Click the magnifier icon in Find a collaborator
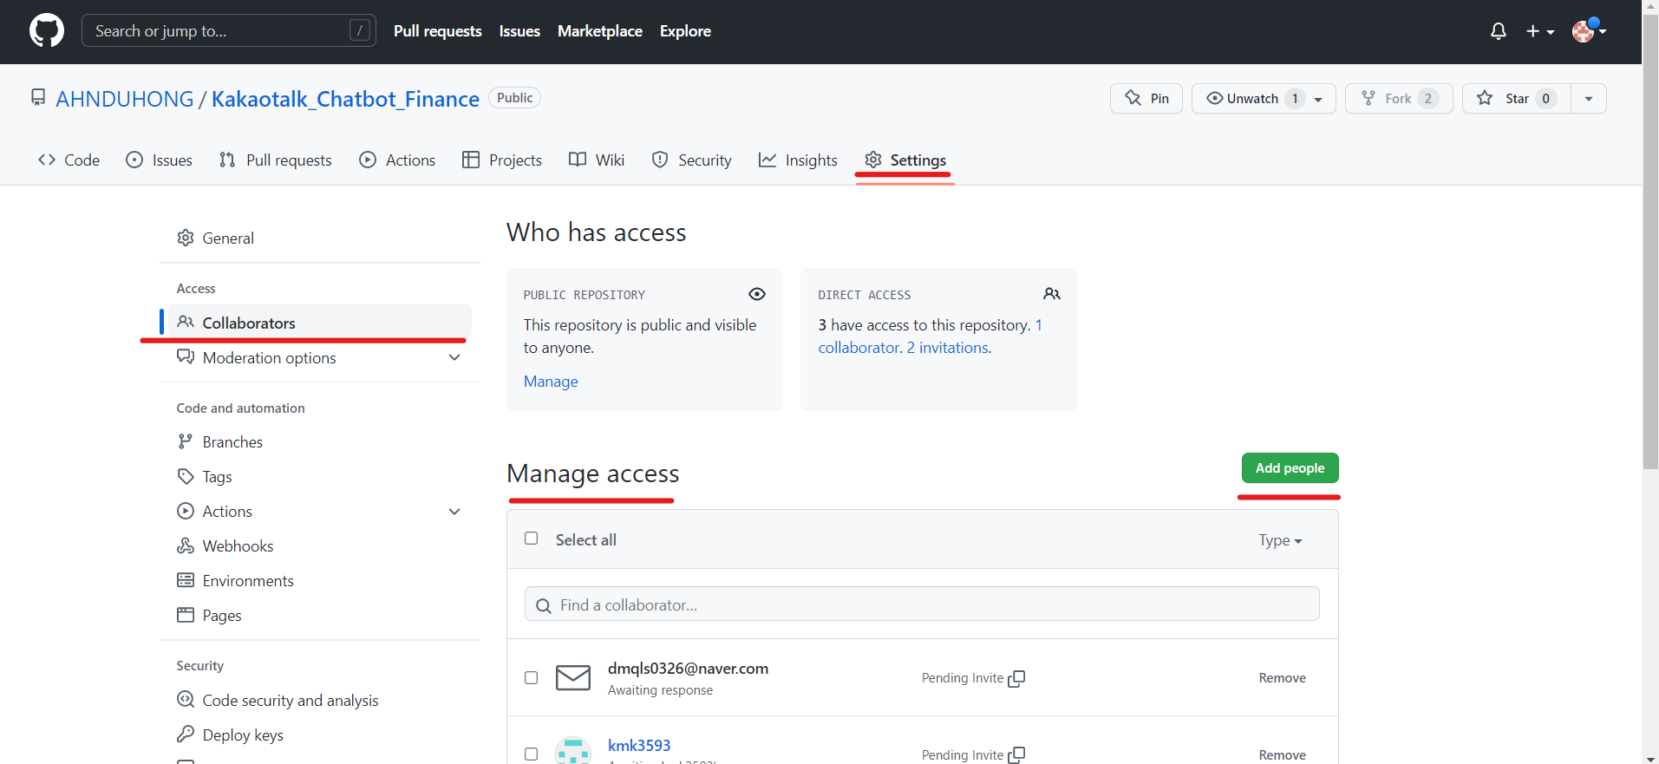 point(544,605)
